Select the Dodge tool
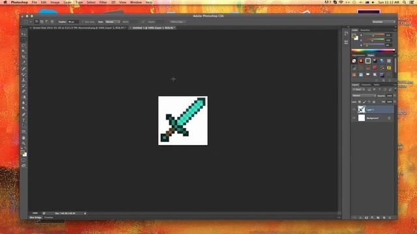The image size is (417, 234). pyautogui.click(x=23, y=109)
